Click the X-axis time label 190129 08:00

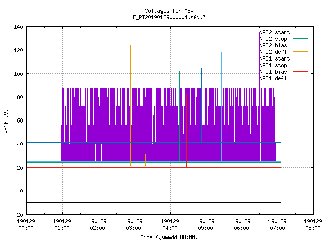click(x=313, y=225)
